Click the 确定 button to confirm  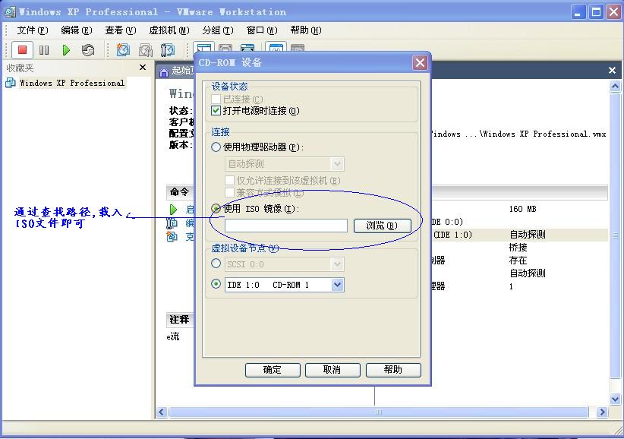pyautogui.click(x=273, y=370)
